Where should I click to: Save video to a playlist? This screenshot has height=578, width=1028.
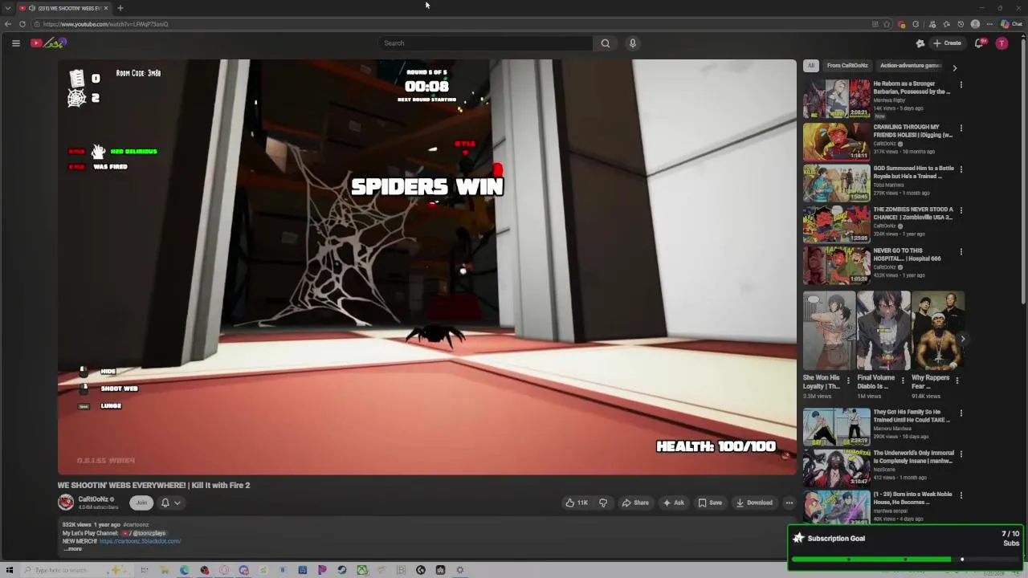(x=710, y=503)
